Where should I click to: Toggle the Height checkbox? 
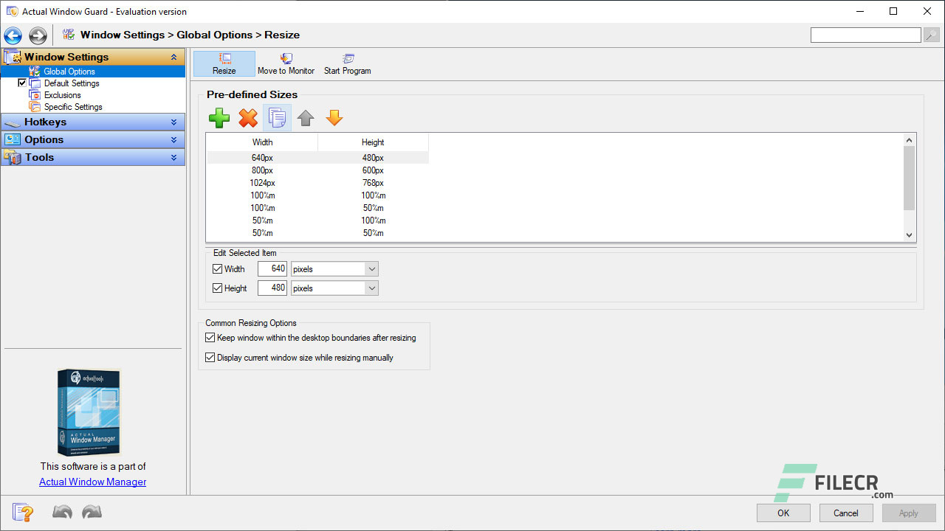[217, 288]
